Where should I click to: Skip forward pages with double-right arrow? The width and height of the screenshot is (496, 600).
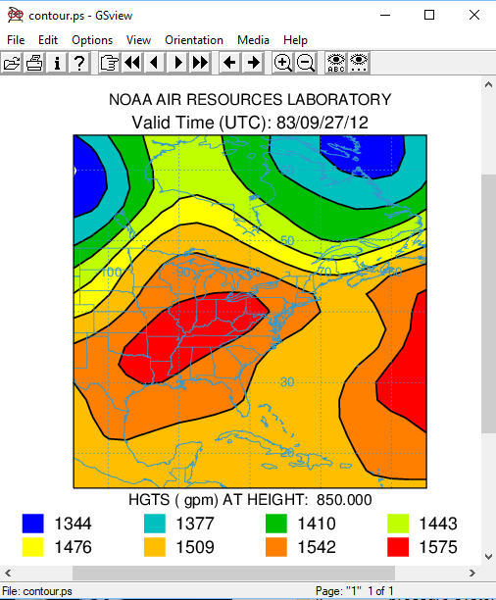[x=200, y=63]
